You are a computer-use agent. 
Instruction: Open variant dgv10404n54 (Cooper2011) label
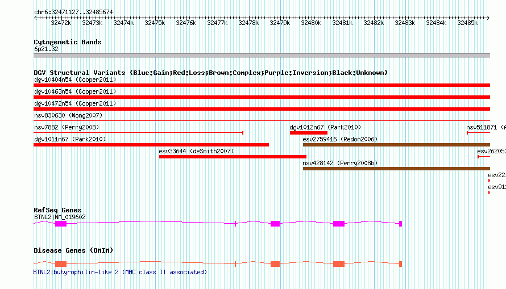tap(75, 79)
